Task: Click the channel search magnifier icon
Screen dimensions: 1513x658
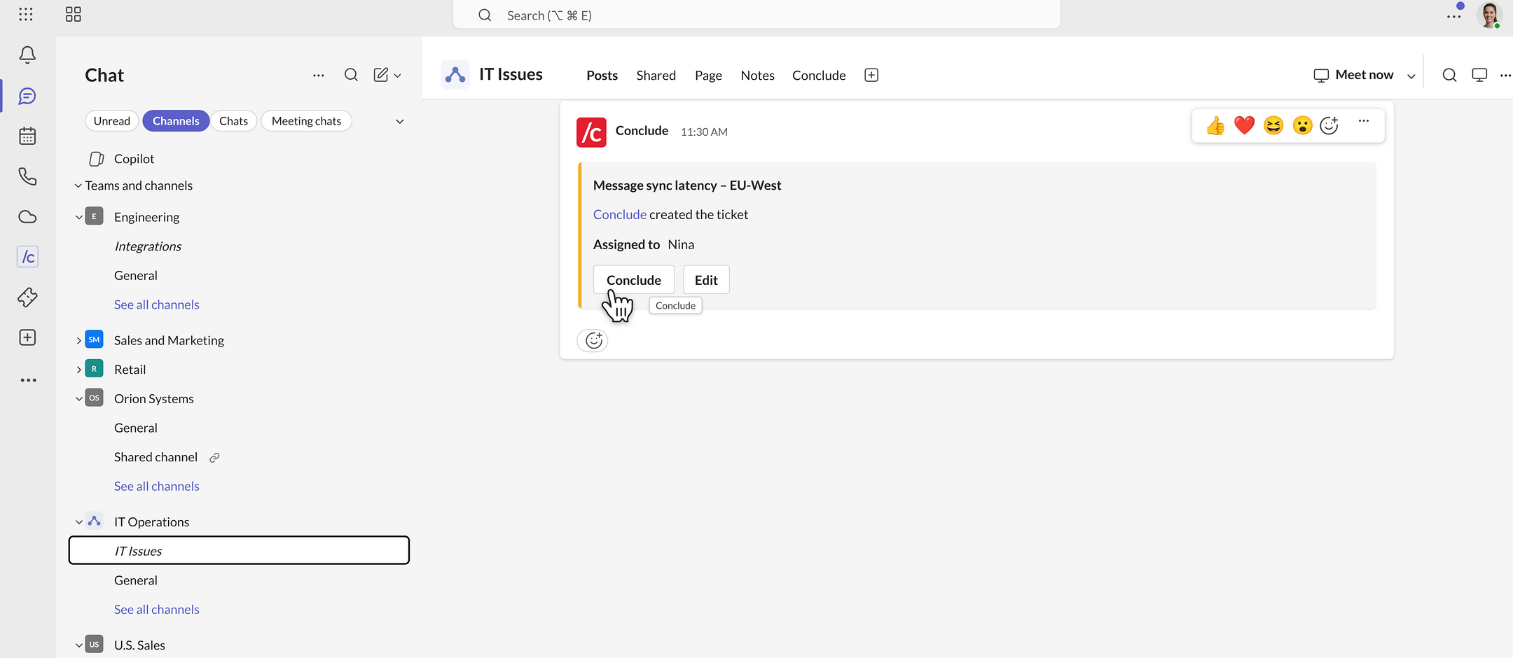Action: (1449, 75)
